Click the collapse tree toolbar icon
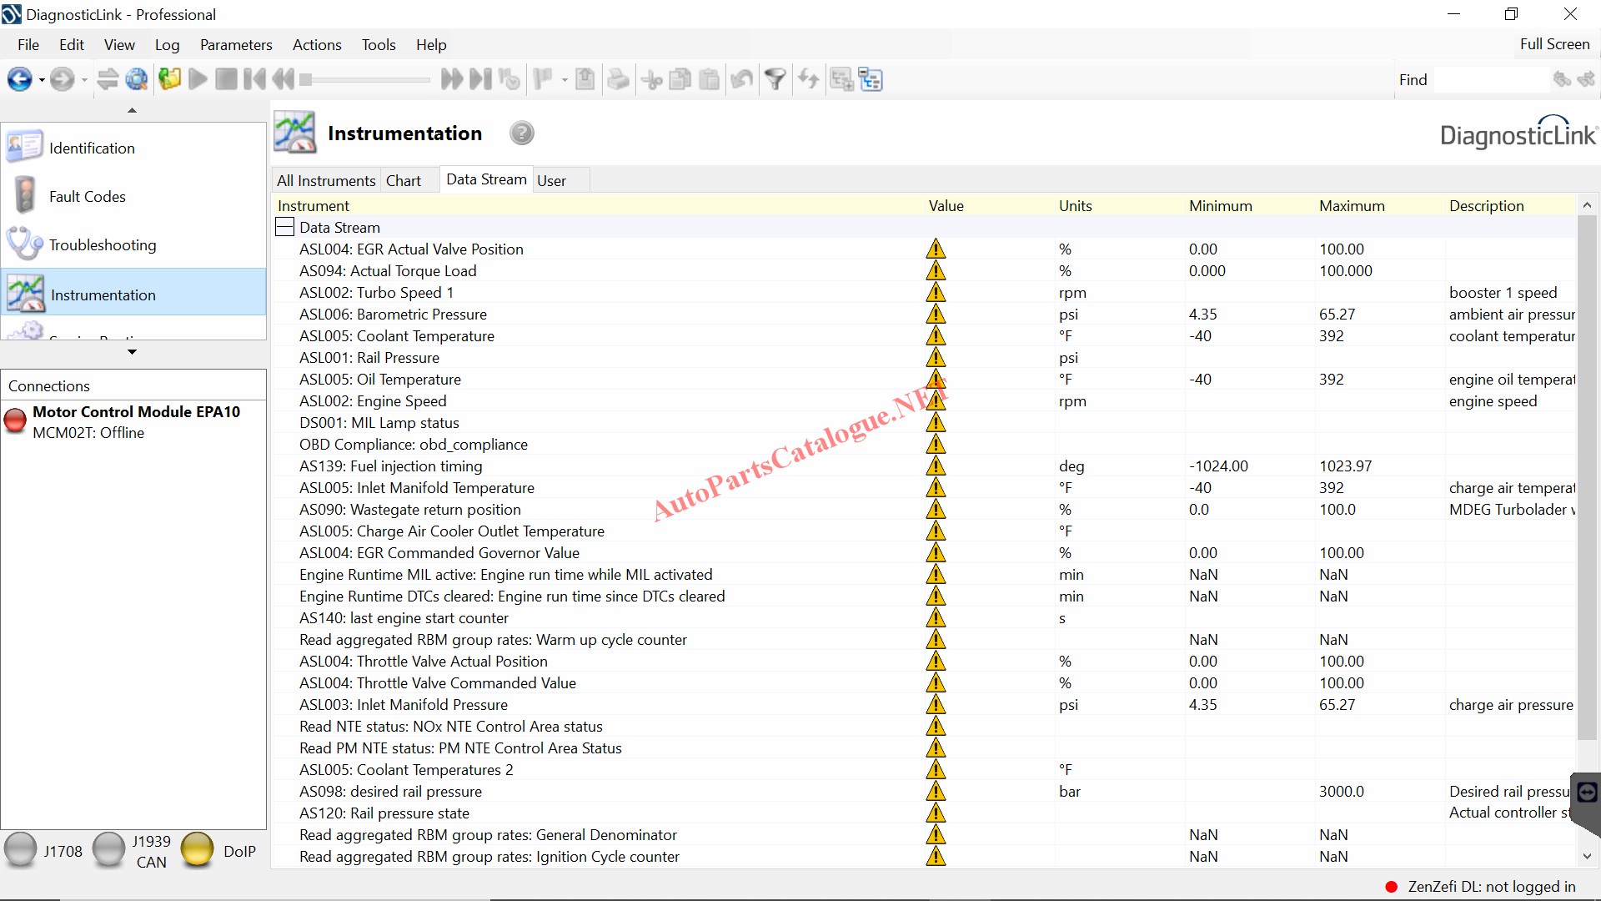The height and width of the screenshot is (901, 1601). pyautogui.click(x=871, y=80)
